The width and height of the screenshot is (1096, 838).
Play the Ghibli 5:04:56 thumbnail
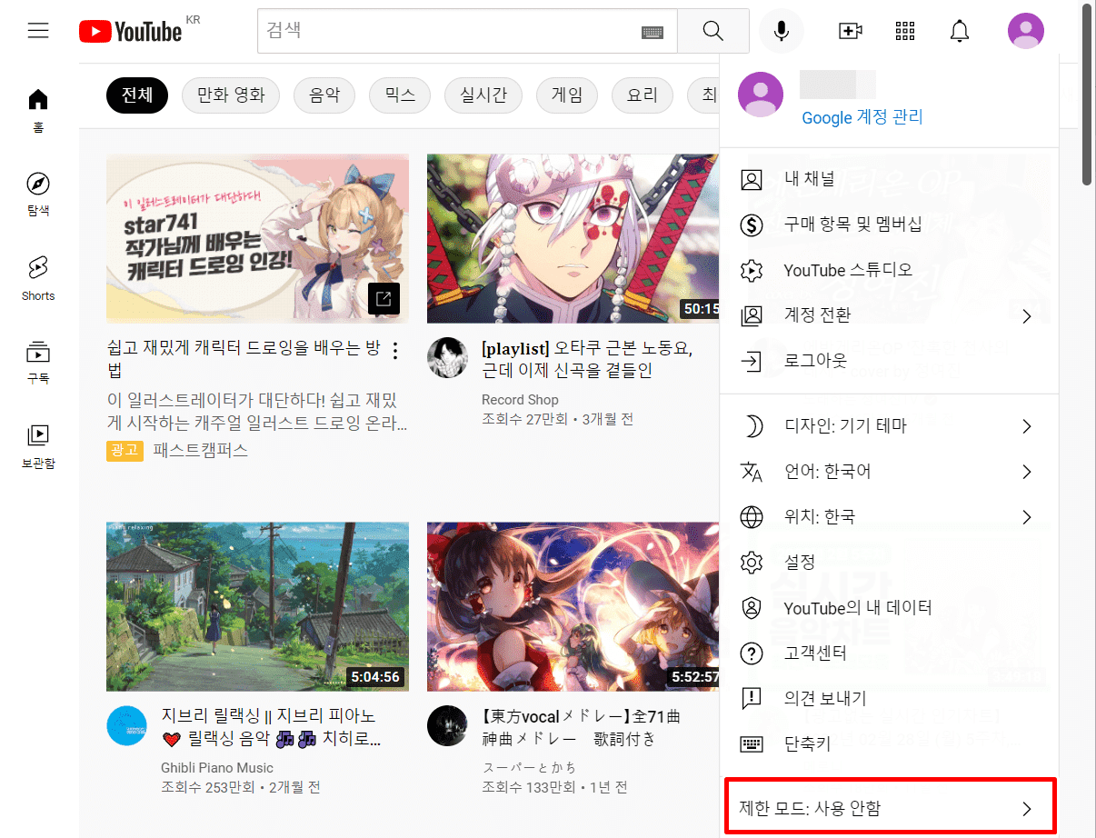(x=257, y=606)
